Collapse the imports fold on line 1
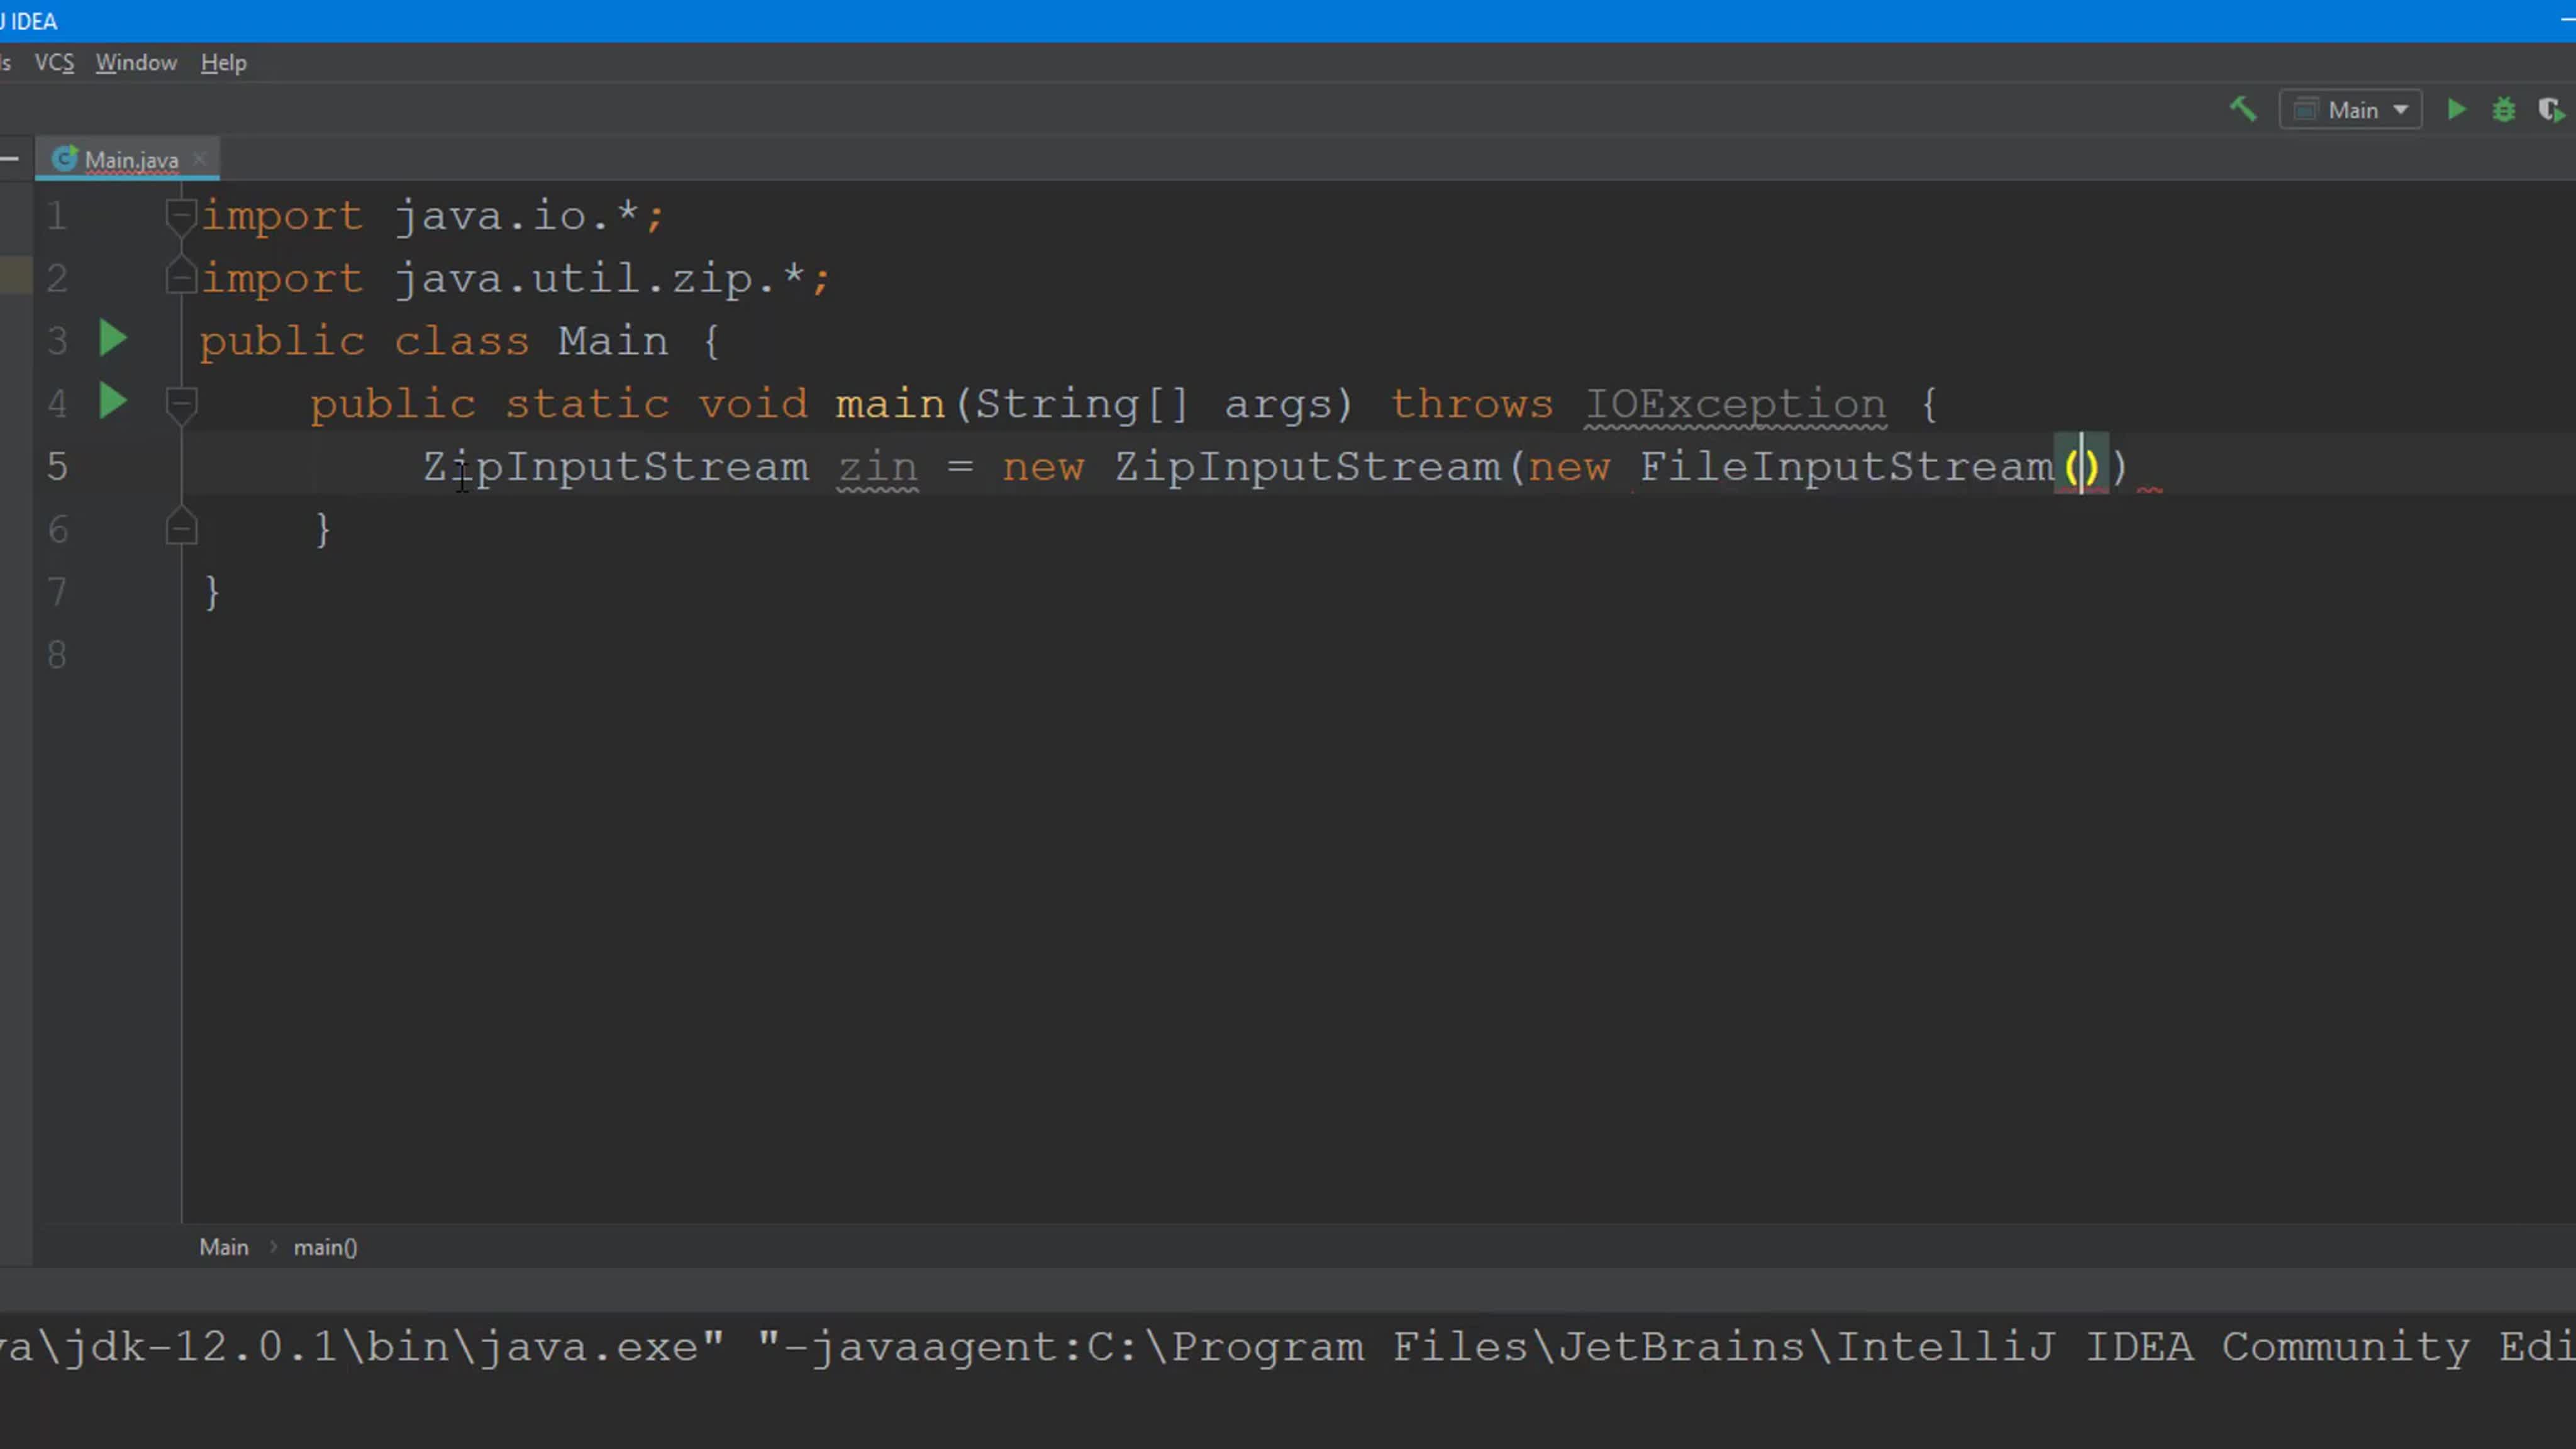2576x1449 pixels. (x=181, y=214)
